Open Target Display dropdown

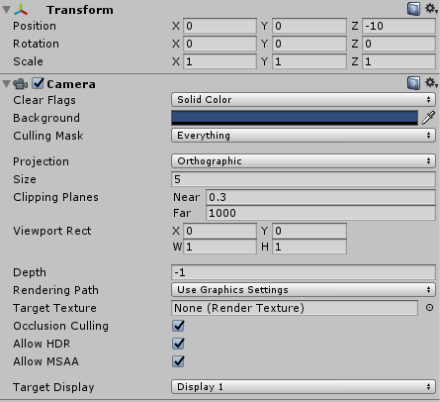pos(304,387)
